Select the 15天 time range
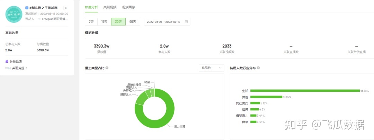This screenshot has height=140, width=374. (x=104, y=22)
